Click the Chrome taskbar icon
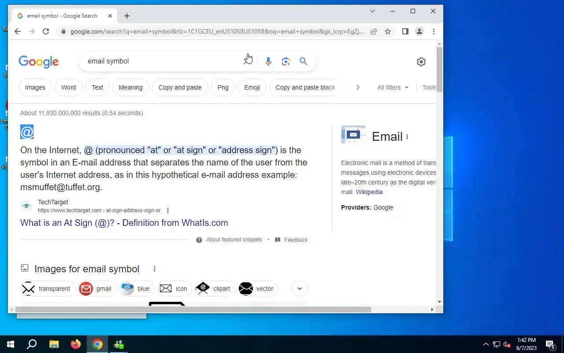 [x=97, y=344]
